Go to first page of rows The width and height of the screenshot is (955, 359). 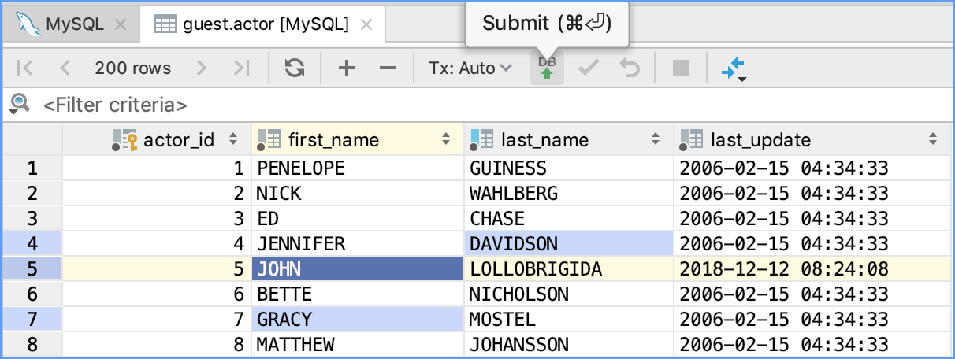(x=25, y=68)
